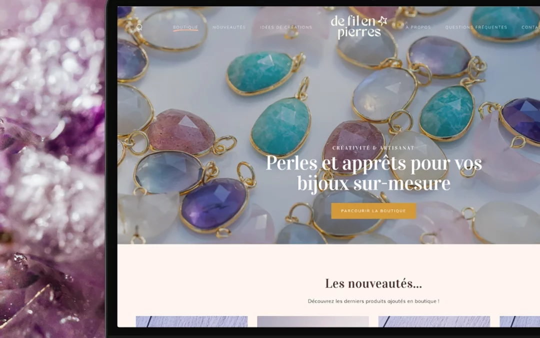This screenshot has width=540, height=338.
Task: Click the Parcourir la boutique button
Action: (373, 211)
